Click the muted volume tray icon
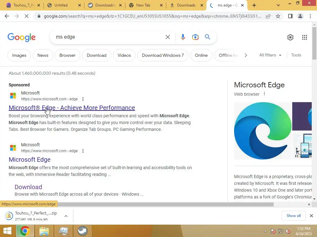This screenshot has height=237, width=317. pos(288,231)
